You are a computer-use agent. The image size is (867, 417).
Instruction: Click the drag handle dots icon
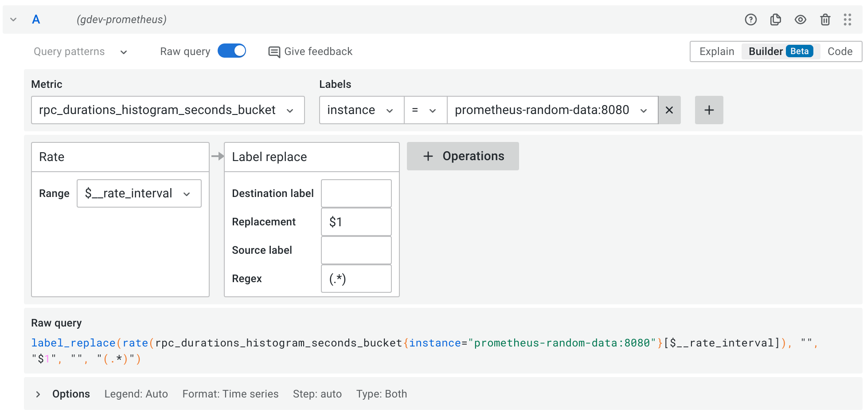tap(847, 20)
